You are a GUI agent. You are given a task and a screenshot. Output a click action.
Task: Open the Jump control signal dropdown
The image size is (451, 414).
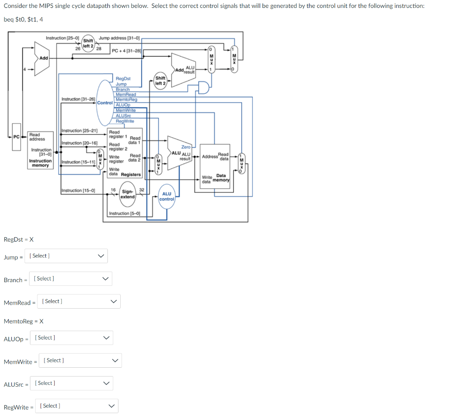click(65, 256)
